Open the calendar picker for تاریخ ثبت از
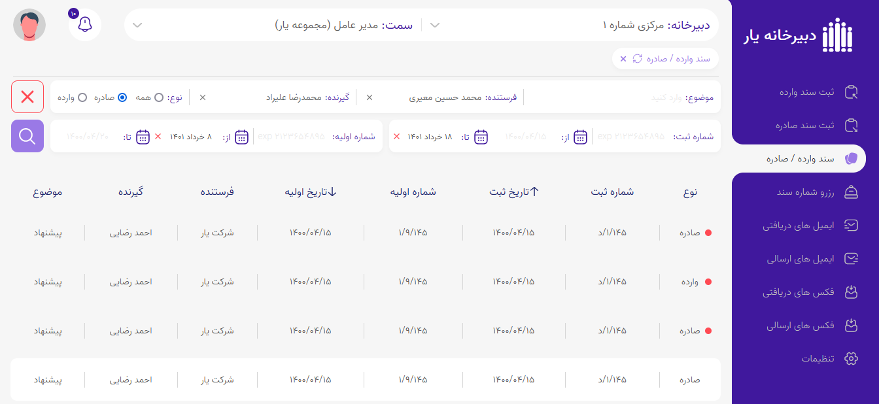 579,137
